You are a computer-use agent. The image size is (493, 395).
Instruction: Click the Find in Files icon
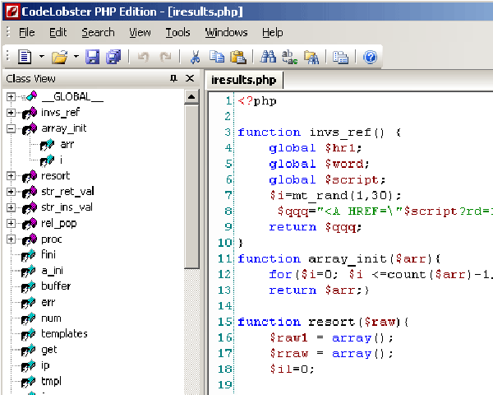pos(311,57)
